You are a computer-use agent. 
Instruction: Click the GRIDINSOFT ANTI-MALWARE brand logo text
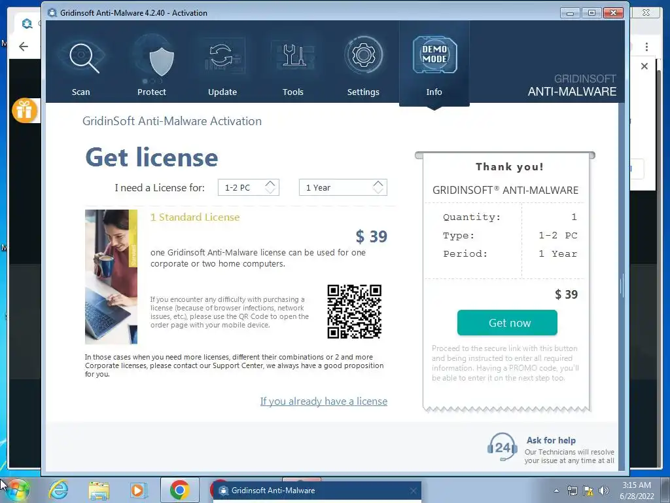(572, 85)
